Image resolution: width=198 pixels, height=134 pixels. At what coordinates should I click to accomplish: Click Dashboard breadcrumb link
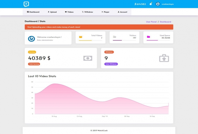[165, 22]
